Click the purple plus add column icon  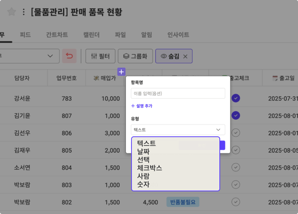pyautogui.click(x=121, y=71)
